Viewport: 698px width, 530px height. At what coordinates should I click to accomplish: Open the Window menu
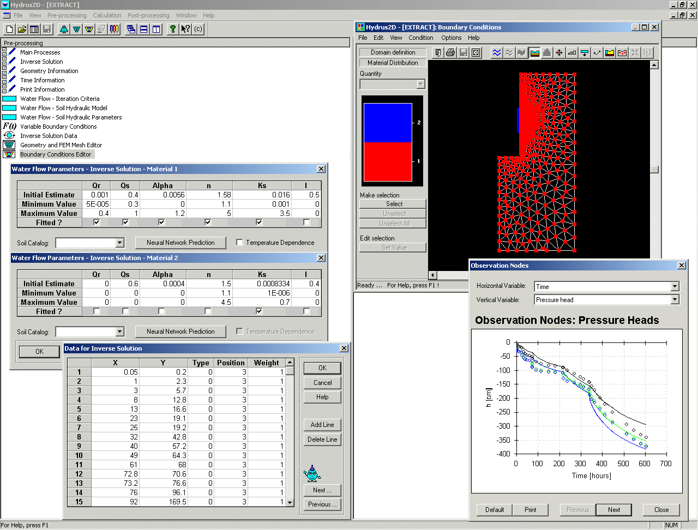(x=186, y=15)
